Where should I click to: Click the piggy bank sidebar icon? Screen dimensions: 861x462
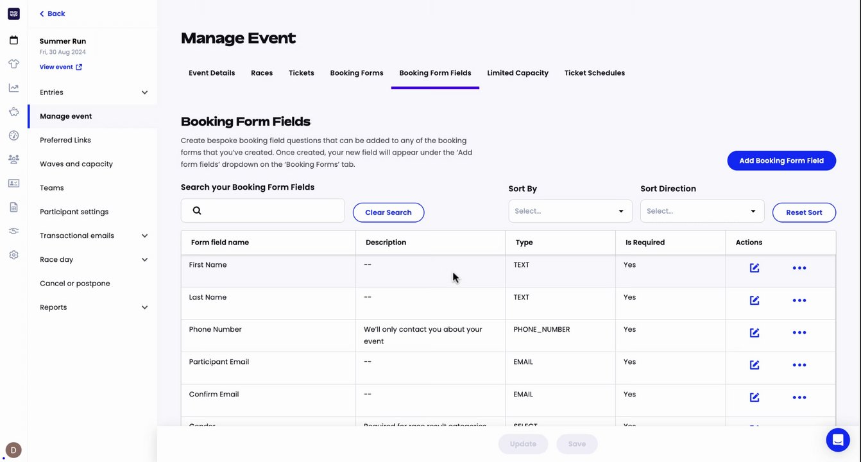pyautogui.click(x=13, y=112)
